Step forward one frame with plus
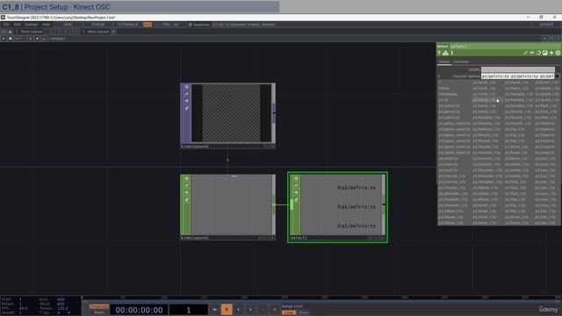 point(275,310)
